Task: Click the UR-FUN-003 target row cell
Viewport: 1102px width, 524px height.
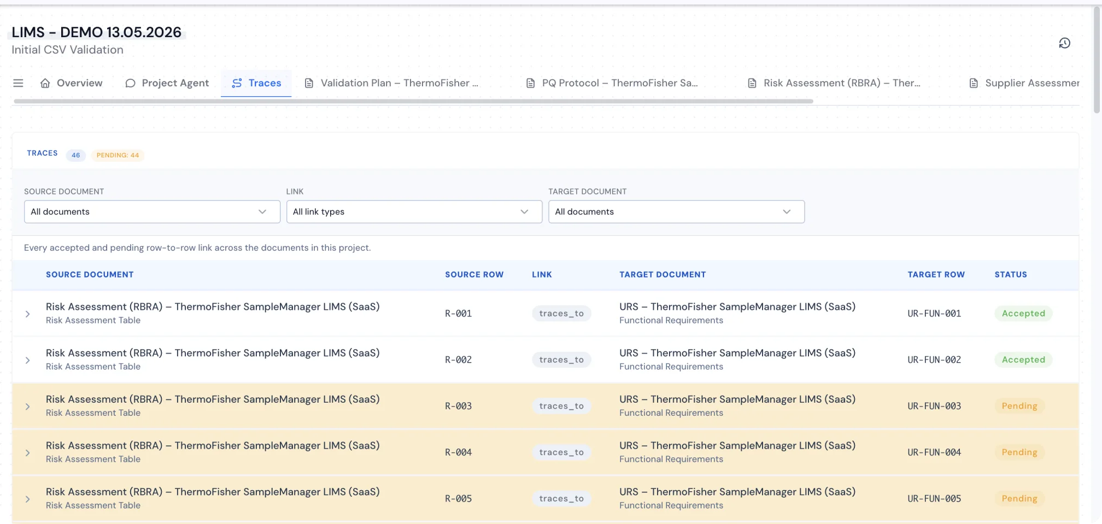Action: [934, 406]
